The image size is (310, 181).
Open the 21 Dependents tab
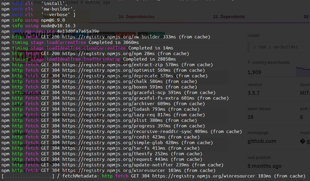click(x=229, y=17)
